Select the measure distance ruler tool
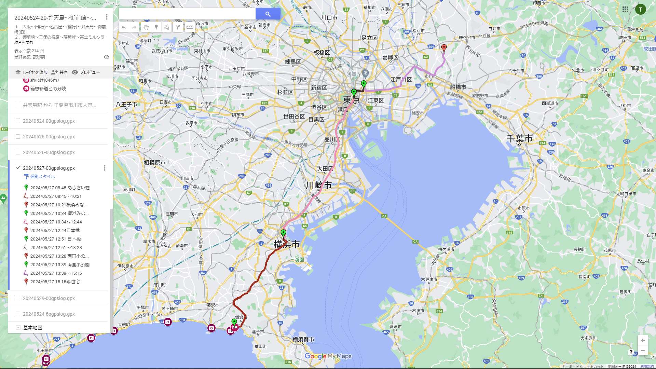Screen dimensions: 656x369 tap(190, 27)
